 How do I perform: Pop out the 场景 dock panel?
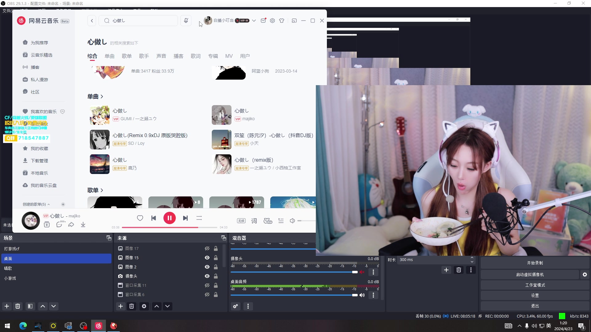coord(109,238)
